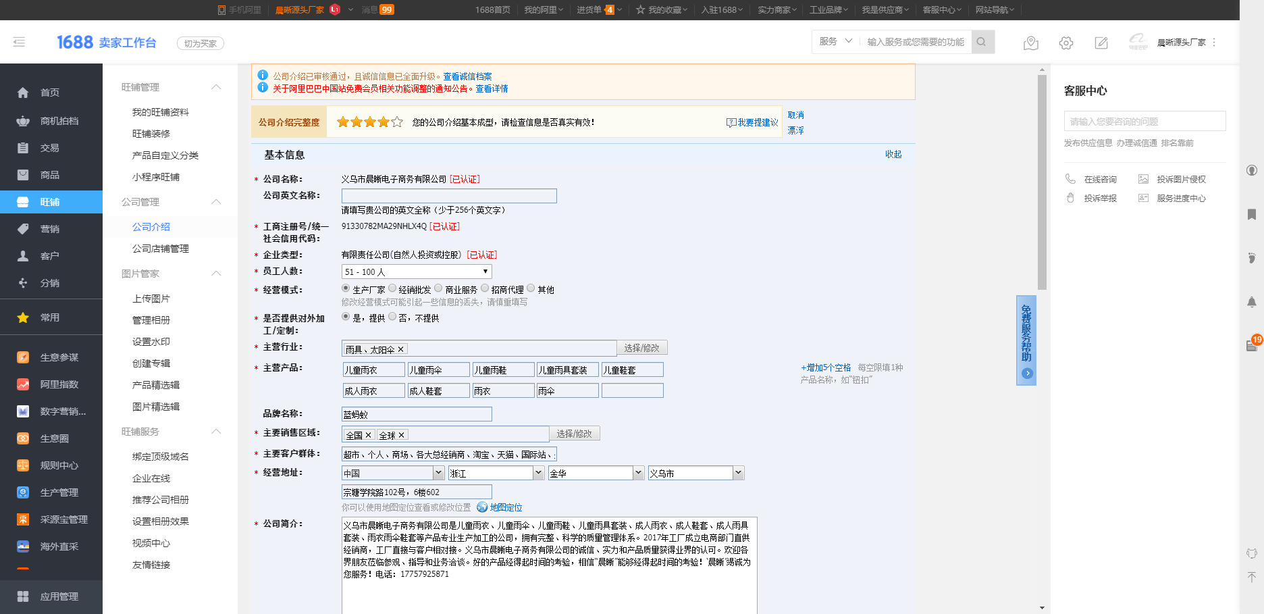Image resolution: width=1264 pixels, height=614 pixels.
Task: Click the 商品 icon in left sidebar
Action: tap(23, 175)
